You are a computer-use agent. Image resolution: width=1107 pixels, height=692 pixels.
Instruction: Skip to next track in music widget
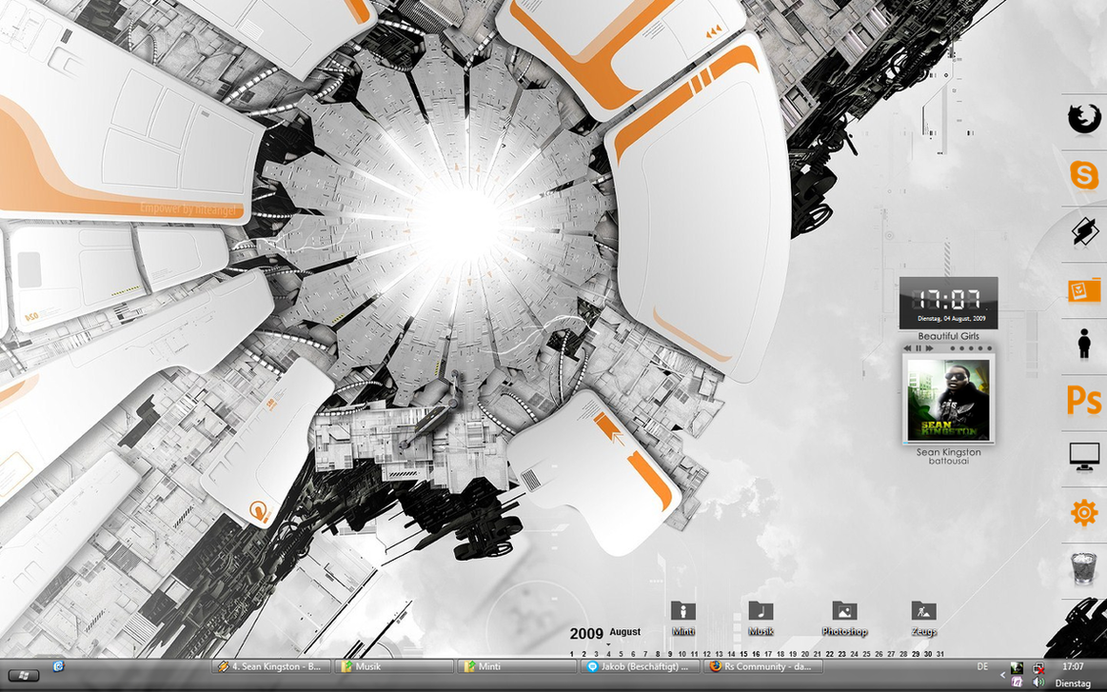[x=929, y=348]
